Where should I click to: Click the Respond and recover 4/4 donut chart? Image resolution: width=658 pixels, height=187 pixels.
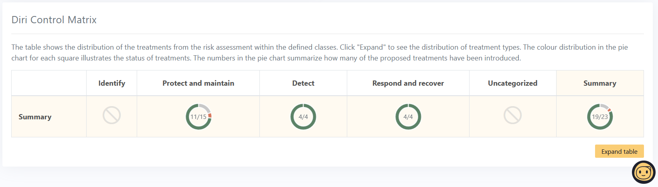408,117
